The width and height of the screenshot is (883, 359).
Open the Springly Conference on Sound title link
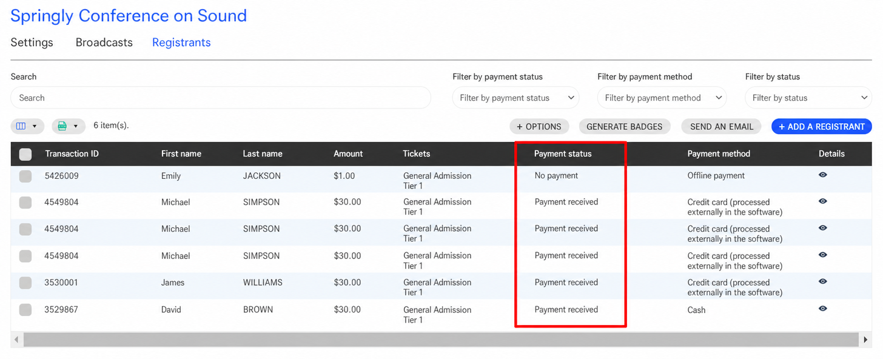tap(129, 16)
